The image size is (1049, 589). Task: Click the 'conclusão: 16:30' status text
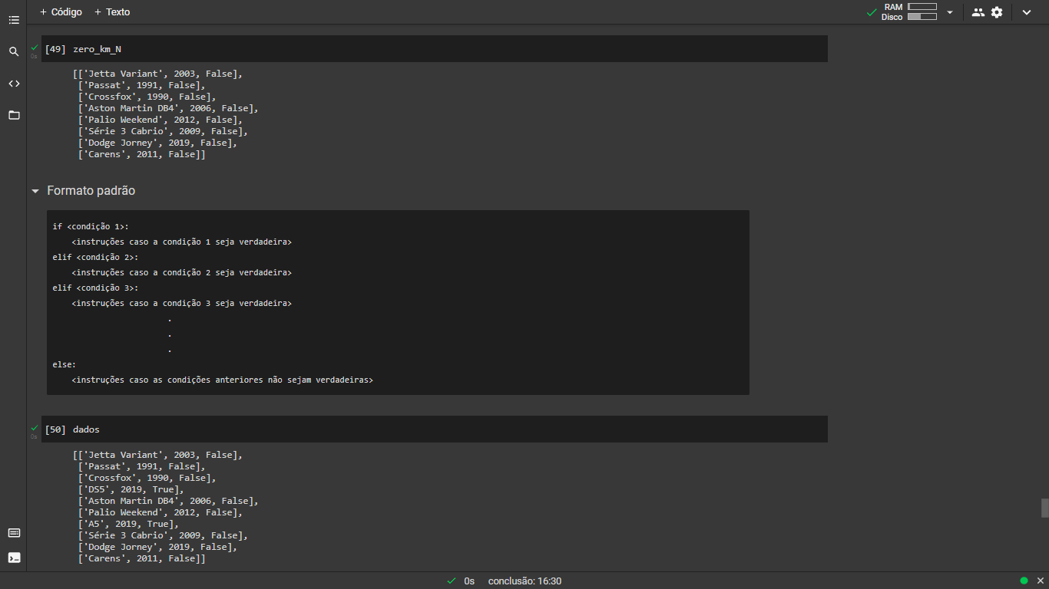pos(524,581)
